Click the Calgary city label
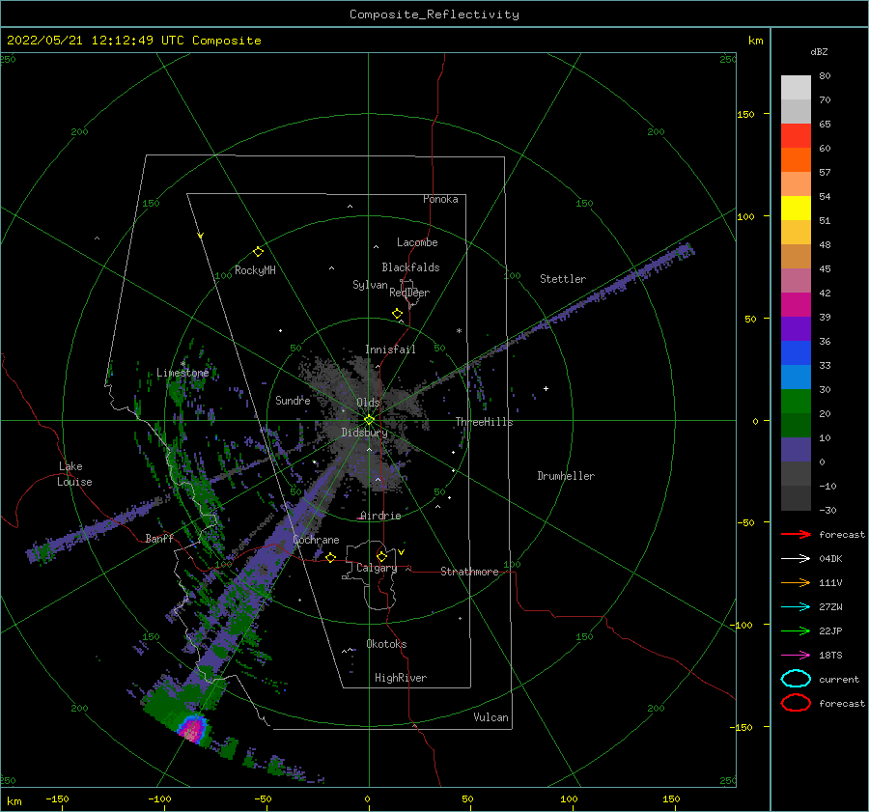The height and width of the screenshot is (812, 869). click(x=377, y=568)
